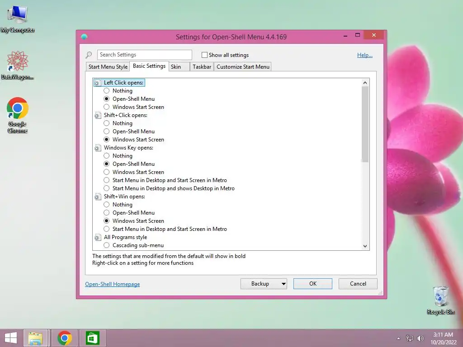Select Nothing under Windows Key opens
The height and width of the screenshot is (347, 463).
[x=107, y=156]
